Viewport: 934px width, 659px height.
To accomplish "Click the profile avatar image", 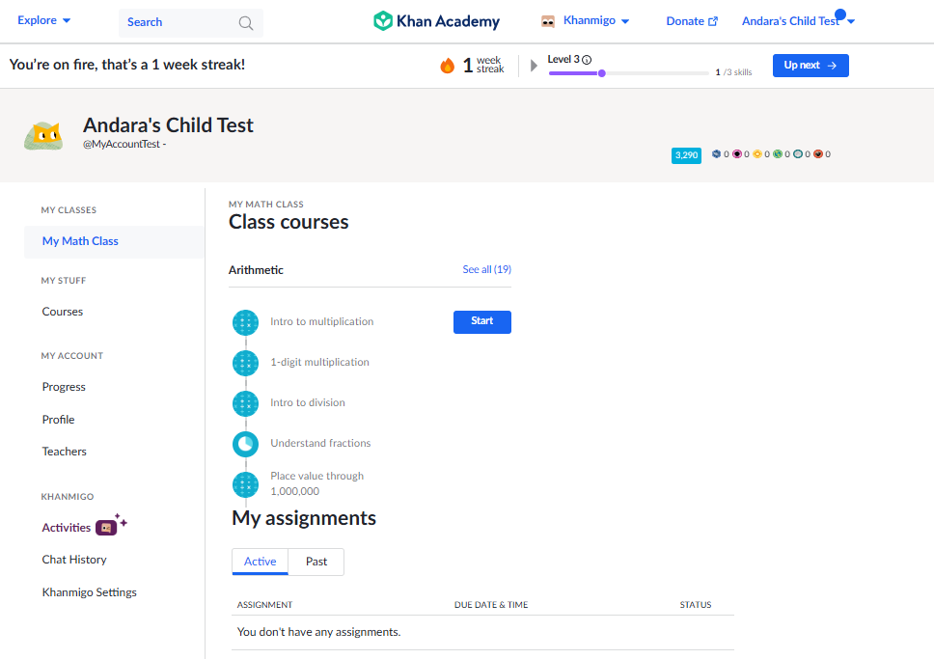I will pyautogui.click(x=43, y=136).
